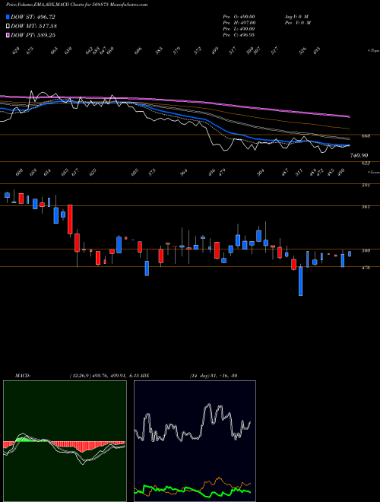Select the 'DOW ST: 496.72' legend text

tap(33, 17)
